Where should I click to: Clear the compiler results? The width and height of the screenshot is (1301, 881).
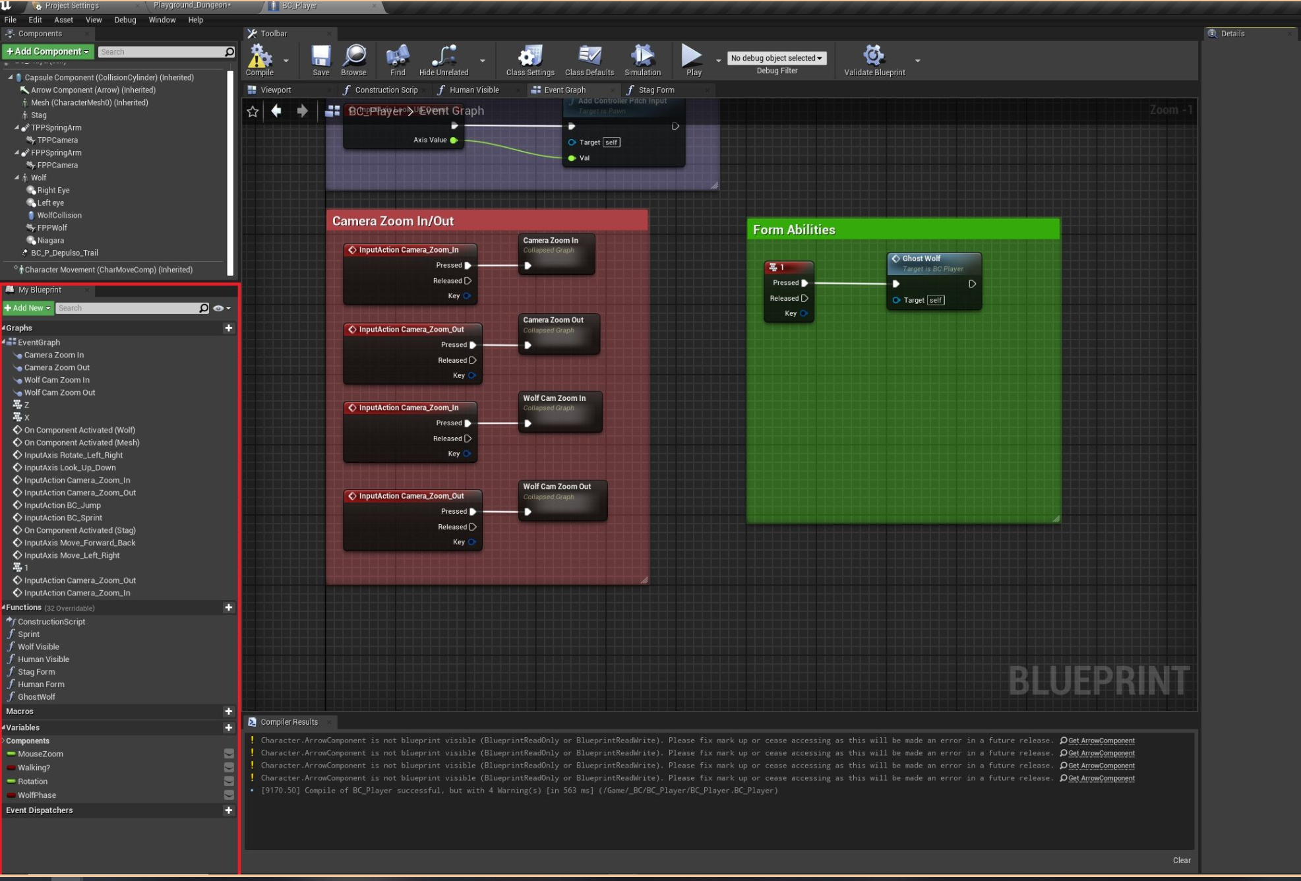pyautogui.click(x=1181, y=860)
